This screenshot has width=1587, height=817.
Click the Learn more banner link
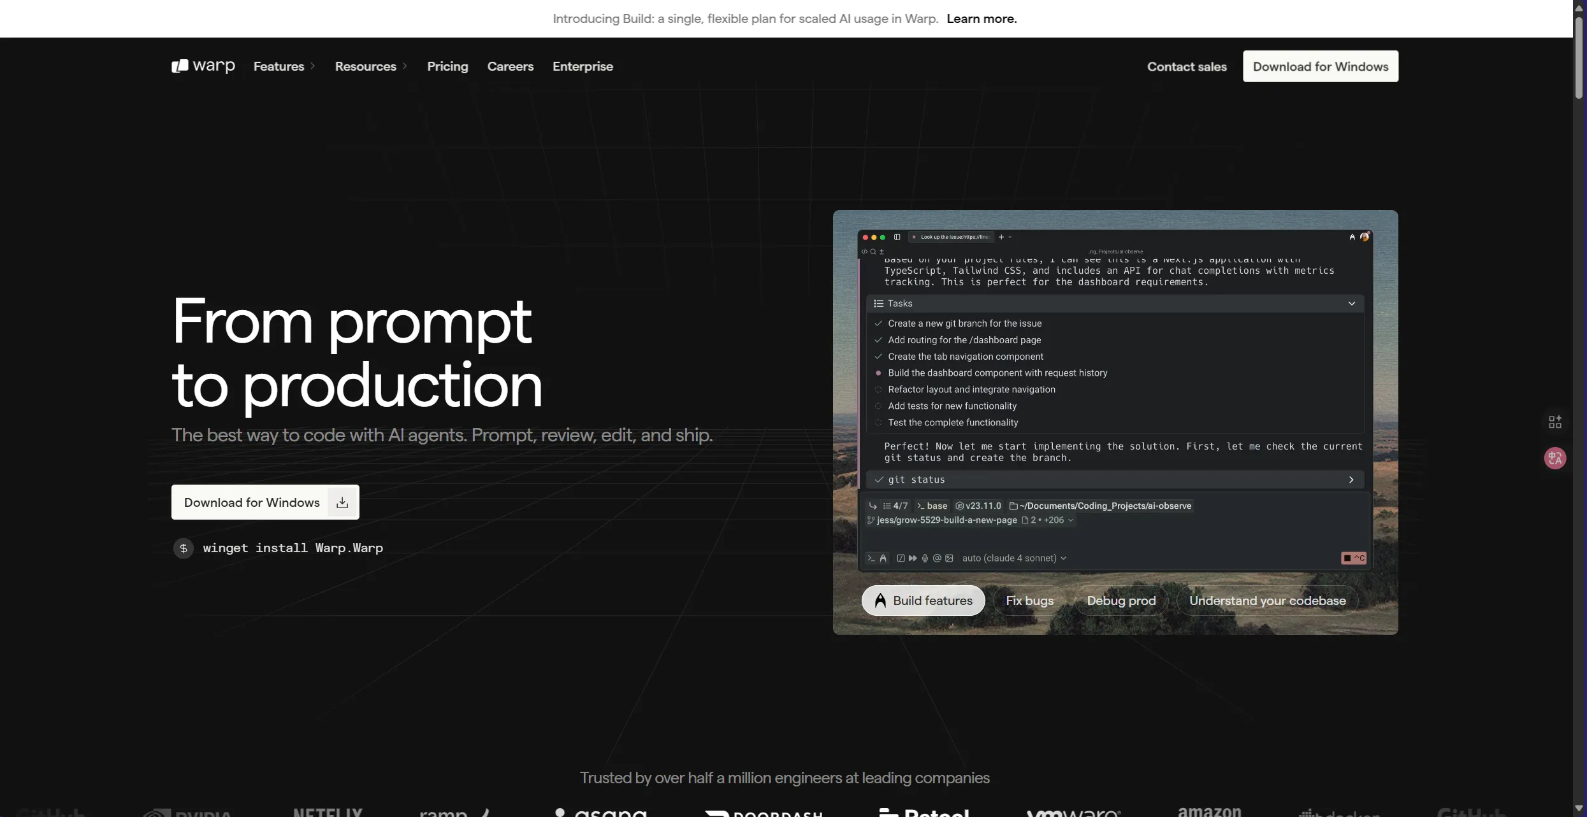click(x=982, y=18)
